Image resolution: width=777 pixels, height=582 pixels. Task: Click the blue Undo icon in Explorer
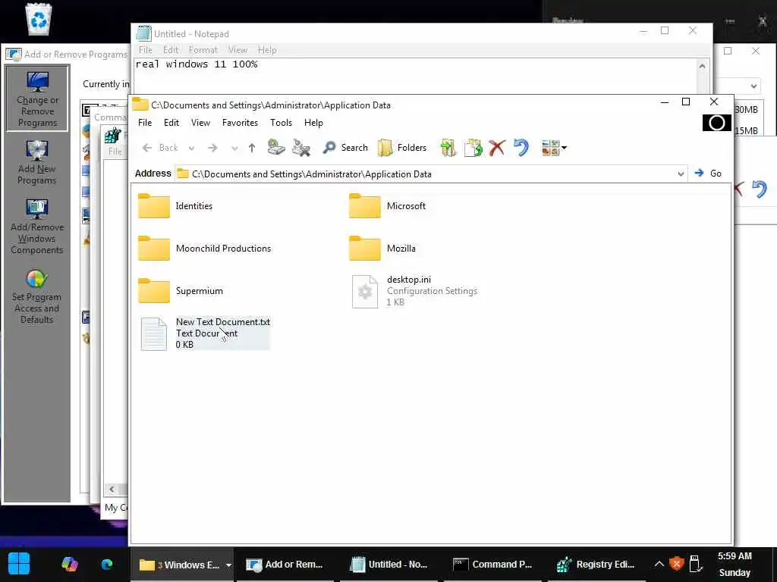click(521, 148)
